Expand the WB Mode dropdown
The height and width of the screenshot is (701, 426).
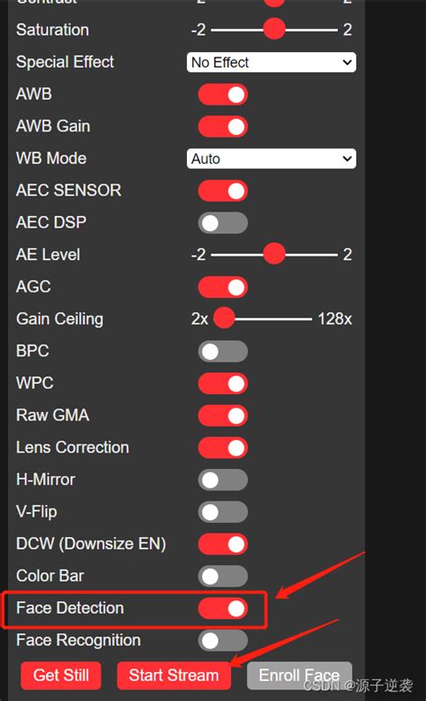(271, 158)
